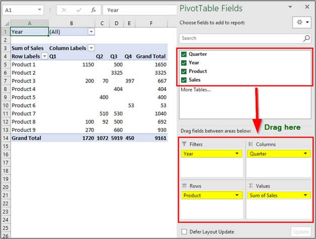
Task: Click the Update button
Action: 301,232
